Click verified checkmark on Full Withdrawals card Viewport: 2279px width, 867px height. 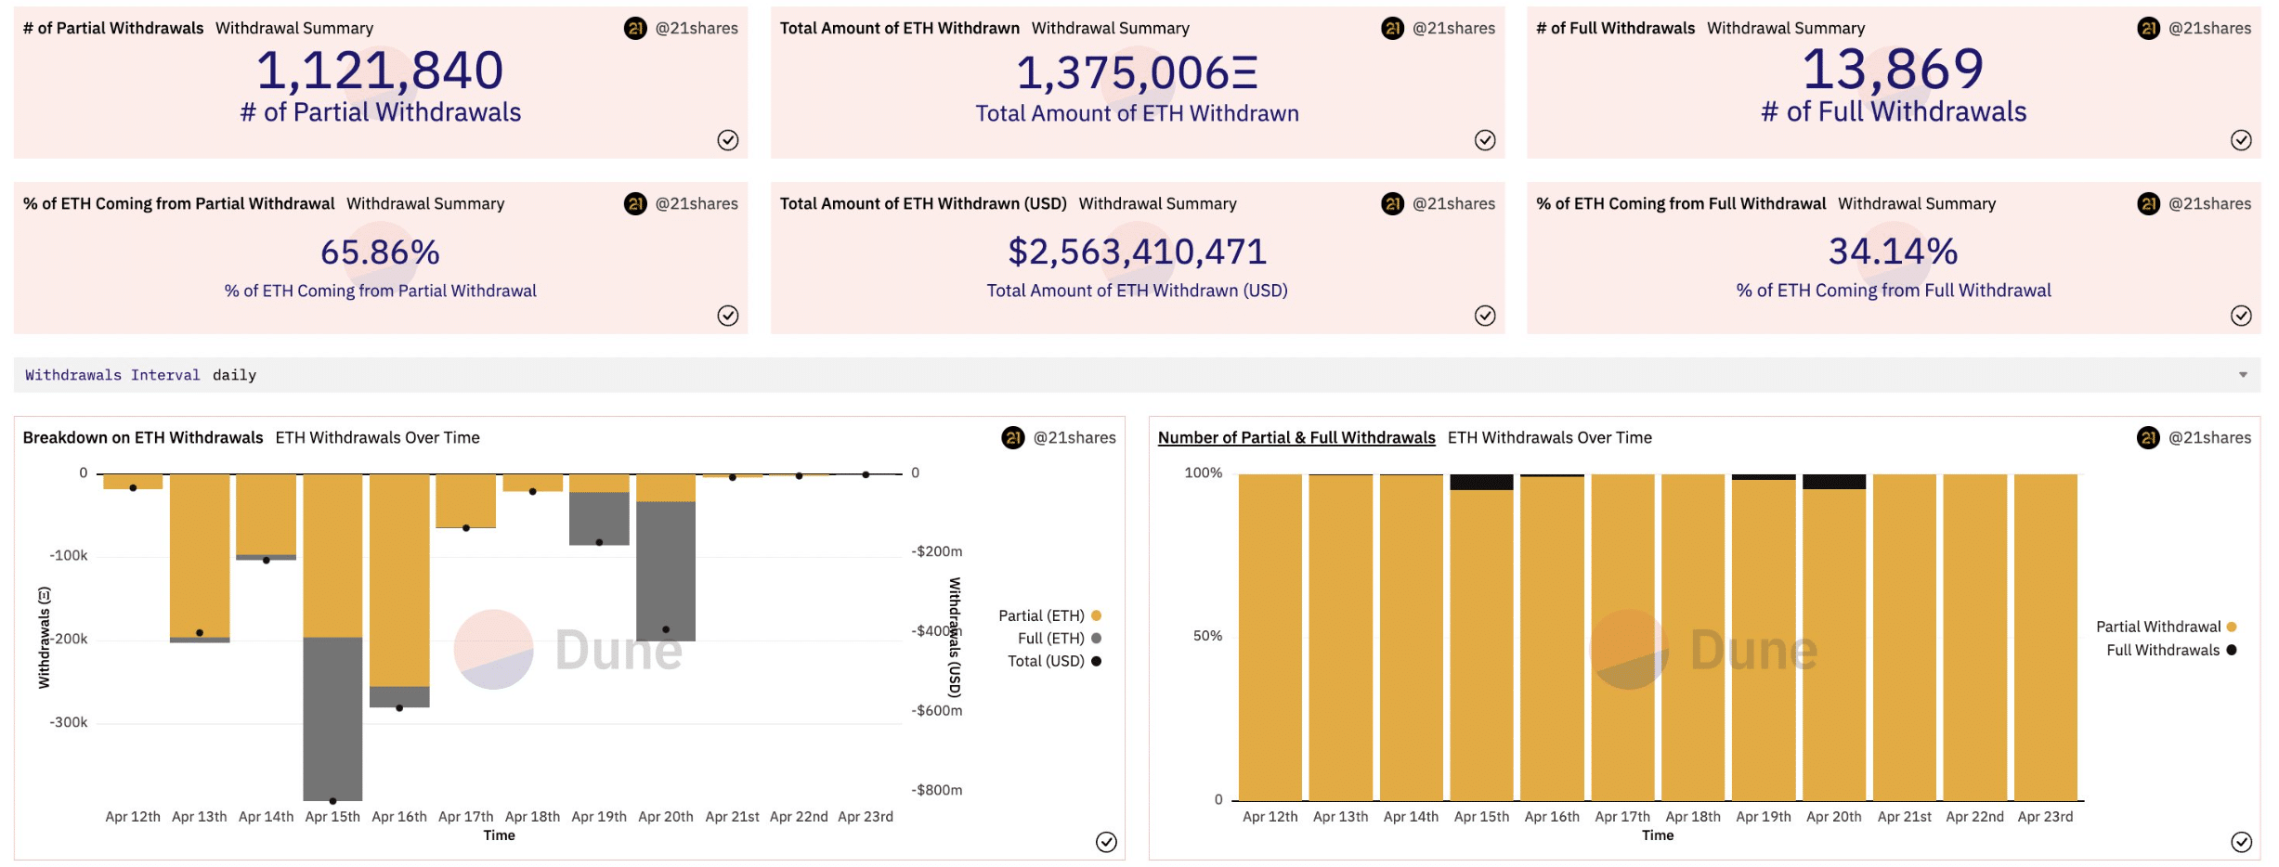[x=2241, y=140]
